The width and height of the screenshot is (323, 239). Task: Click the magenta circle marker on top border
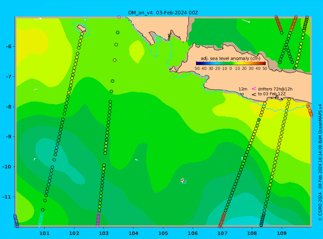(119, 17)
